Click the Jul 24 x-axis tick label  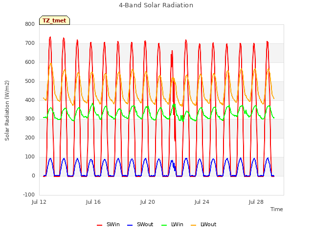click(202, 202)
